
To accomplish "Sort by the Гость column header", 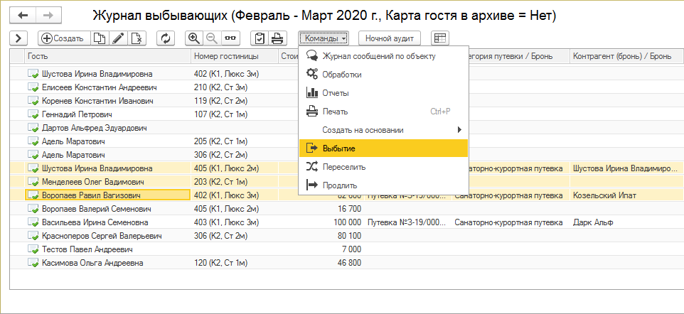I will pos(107,56).
